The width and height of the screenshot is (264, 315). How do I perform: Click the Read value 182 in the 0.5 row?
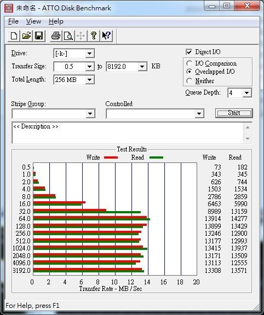click(x=242, y=167)
